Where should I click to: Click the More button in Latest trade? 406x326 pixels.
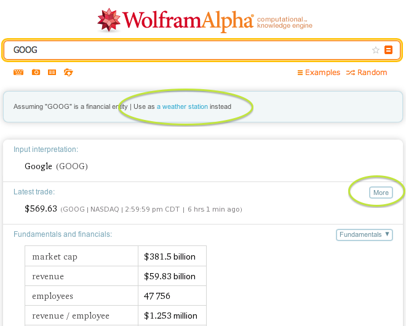coord(381,193)
